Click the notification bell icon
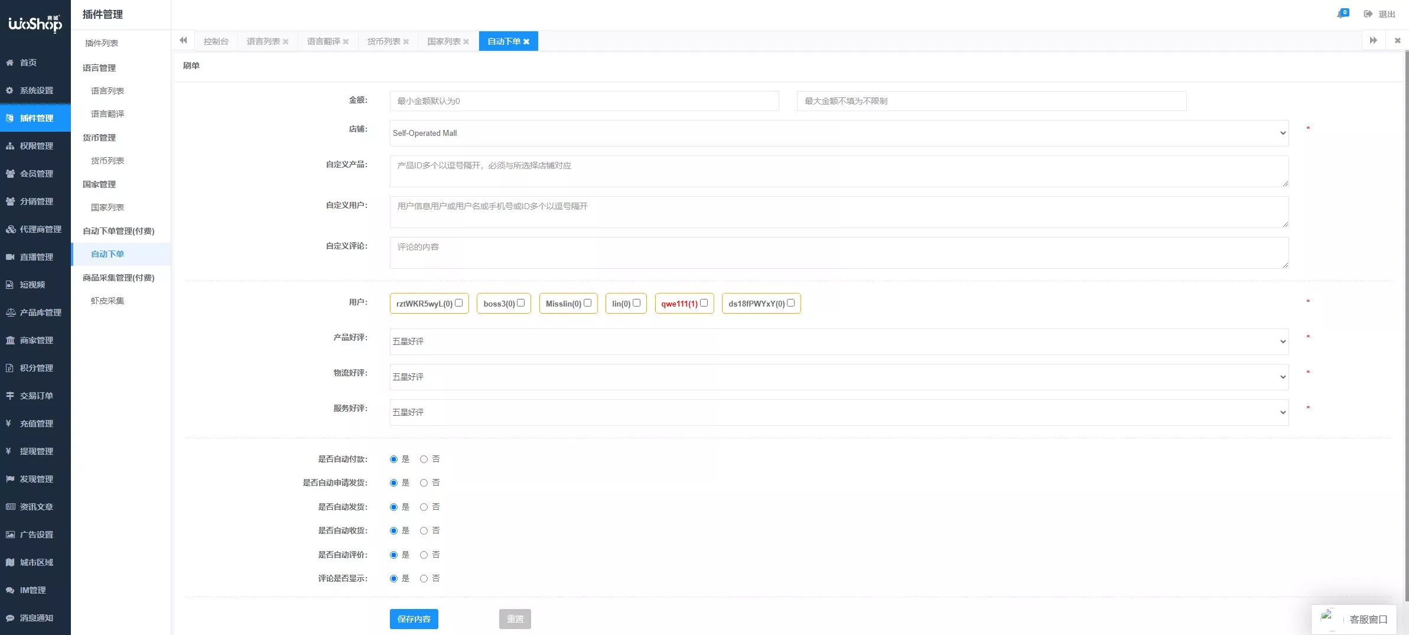The image size is (1409, 635). 1341,14
